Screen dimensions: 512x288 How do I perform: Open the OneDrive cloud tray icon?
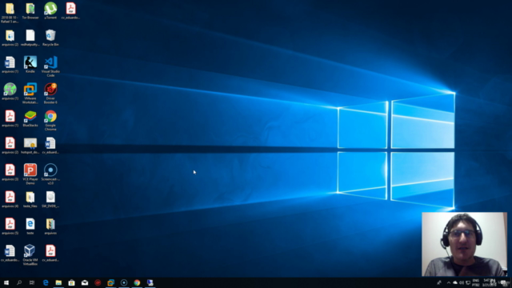455,282
